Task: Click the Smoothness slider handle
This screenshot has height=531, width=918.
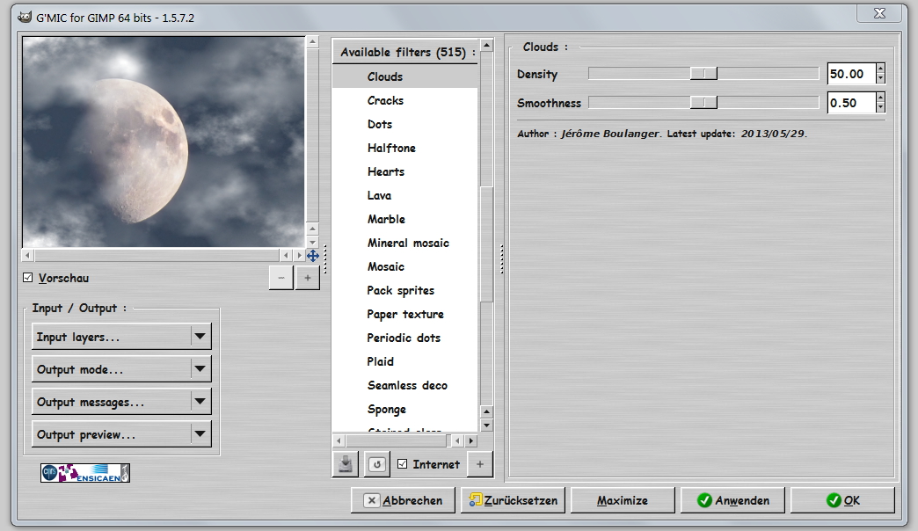Action: click(x=703, y=103)
